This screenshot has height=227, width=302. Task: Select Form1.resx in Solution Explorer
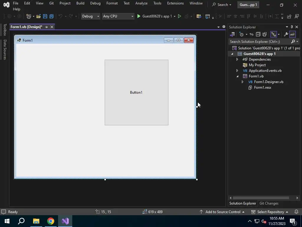(x=262, y=87)
